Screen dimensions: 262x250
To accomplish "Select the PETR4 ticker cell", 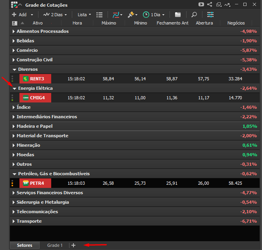I will pos(35,183).
